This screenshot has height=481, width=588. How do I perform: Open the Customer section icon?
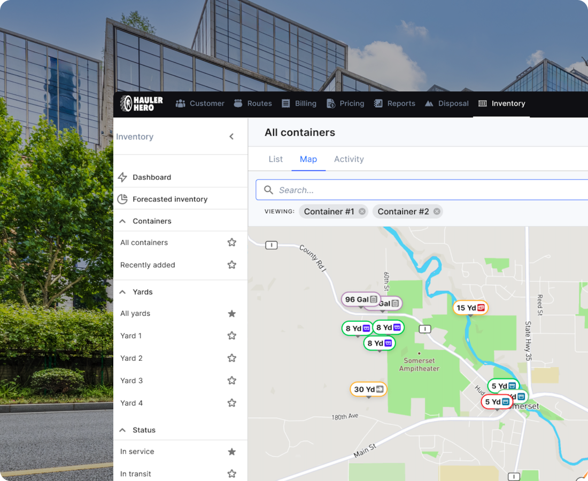180,104
